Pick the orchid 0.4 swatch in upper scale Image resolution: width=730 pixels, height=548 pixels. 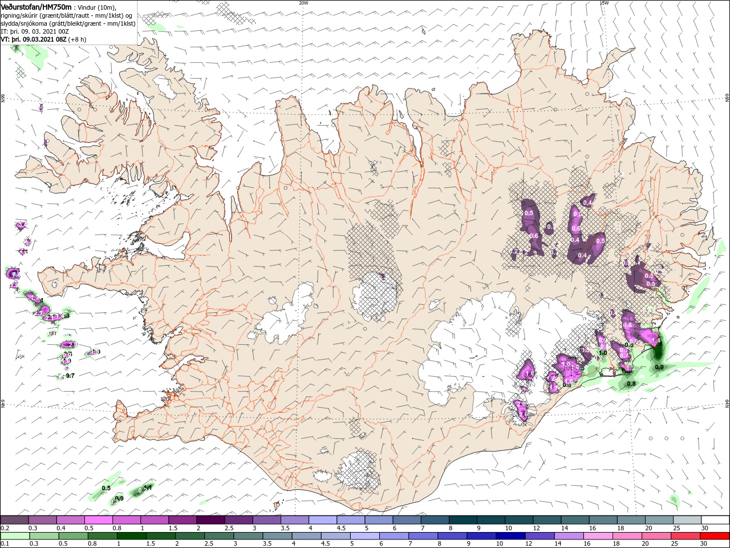coord(71,520)
